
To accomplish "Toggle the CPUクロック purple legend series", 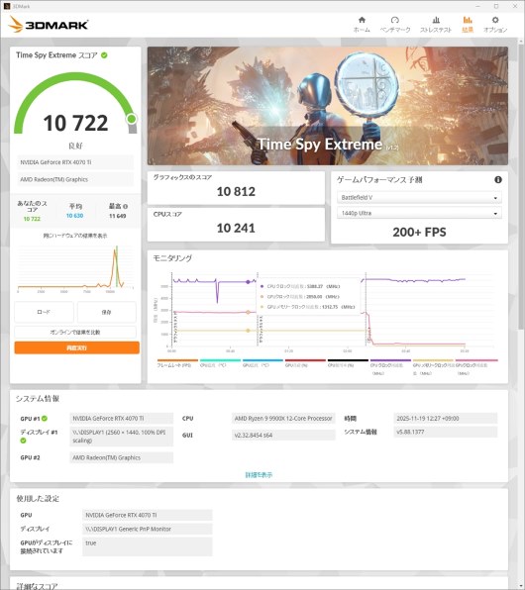I will click(390, 367).
